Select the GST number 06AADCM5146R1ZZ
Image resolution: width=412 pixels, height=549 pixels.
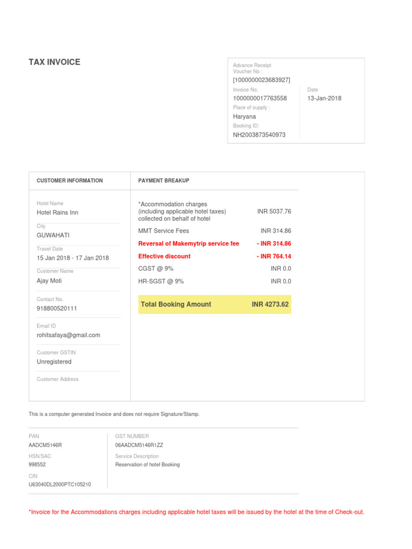click(x=139, y=445)
